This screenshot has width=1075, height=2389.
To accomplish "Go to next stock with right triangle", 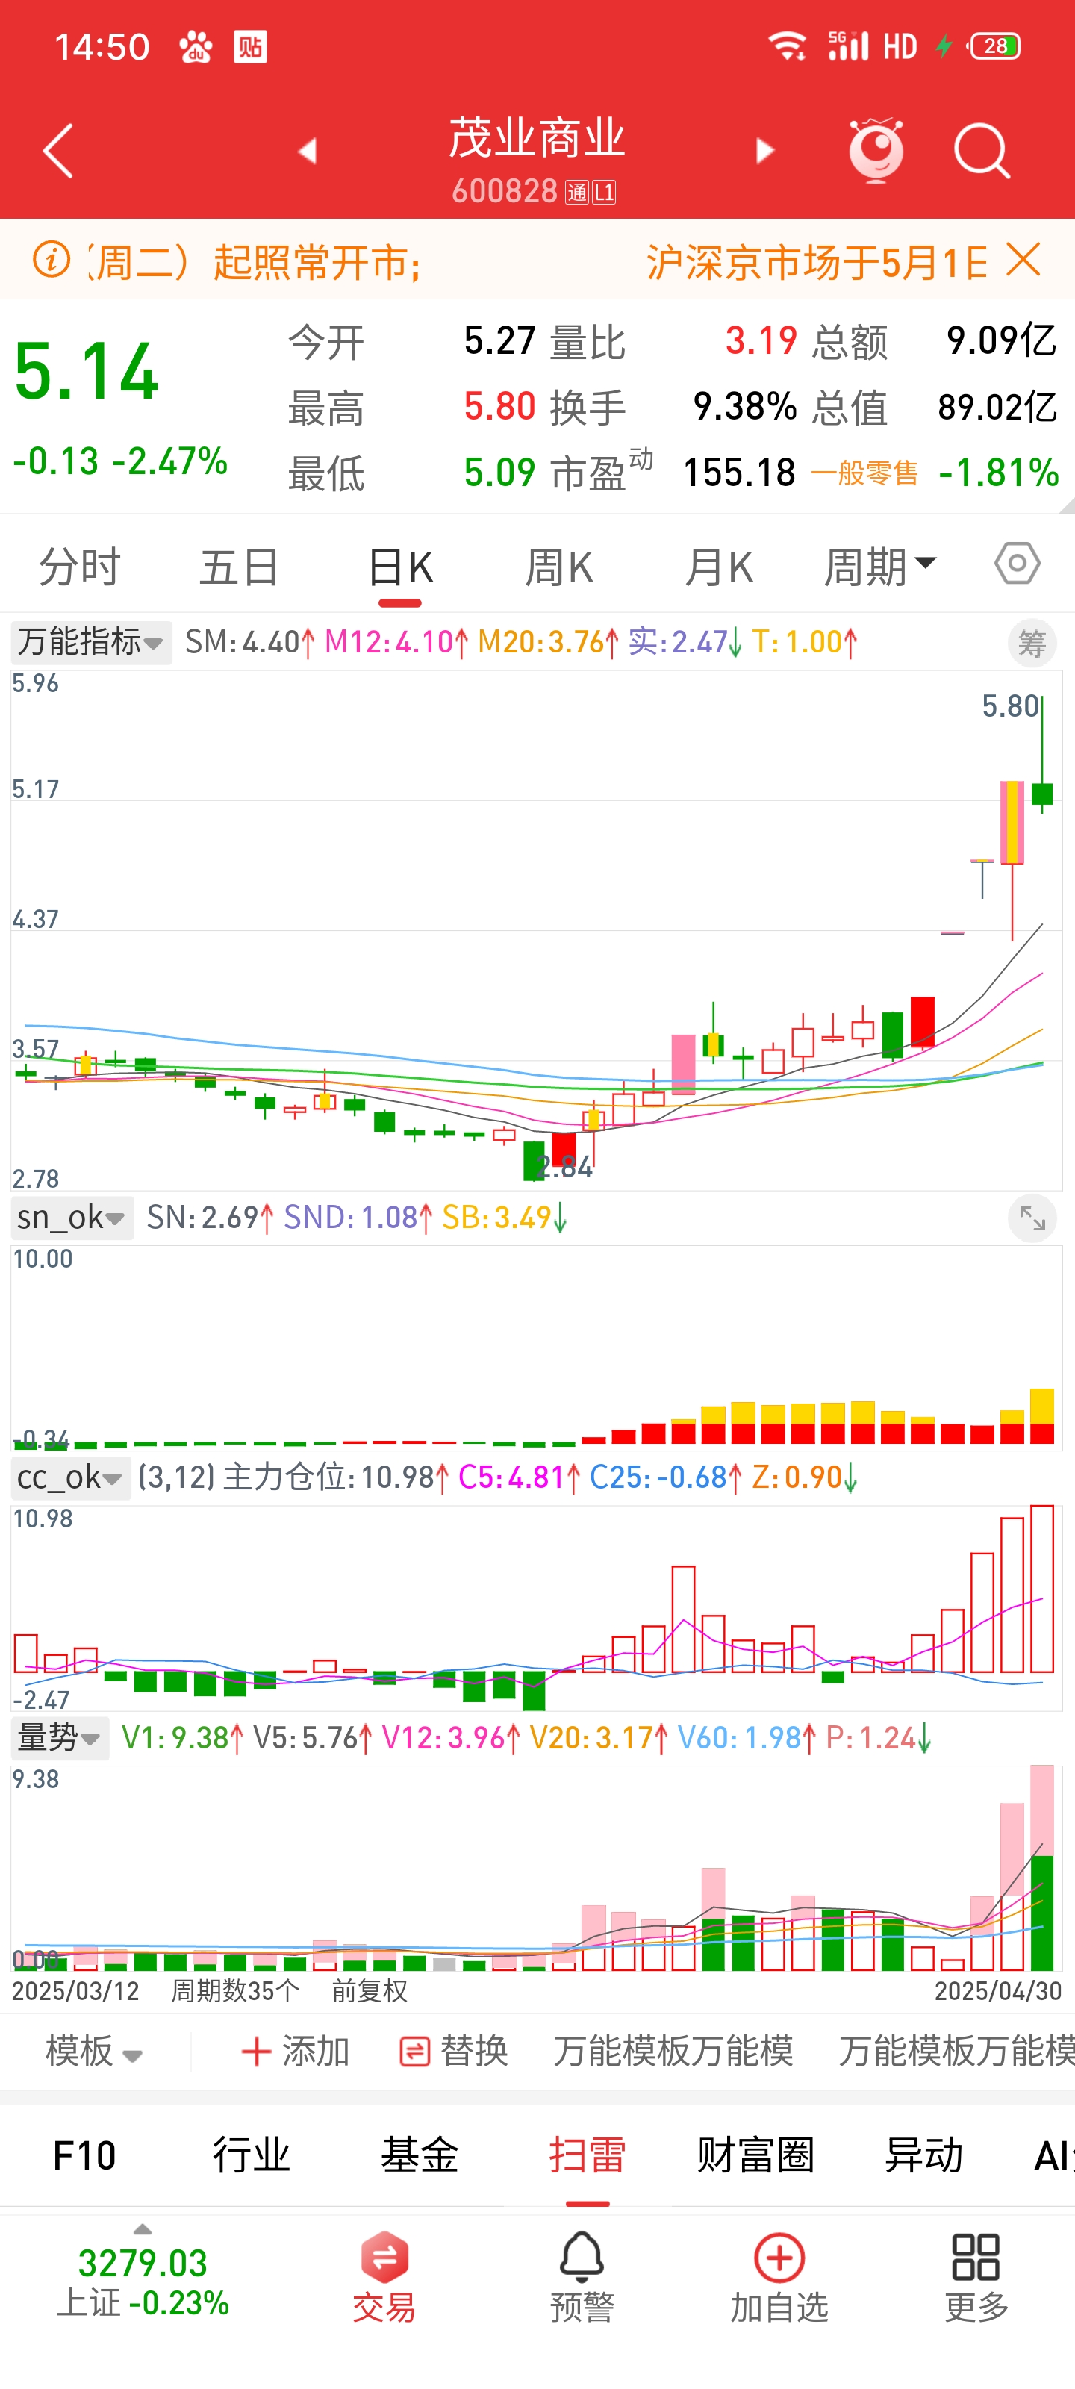I will pos(764,150).
